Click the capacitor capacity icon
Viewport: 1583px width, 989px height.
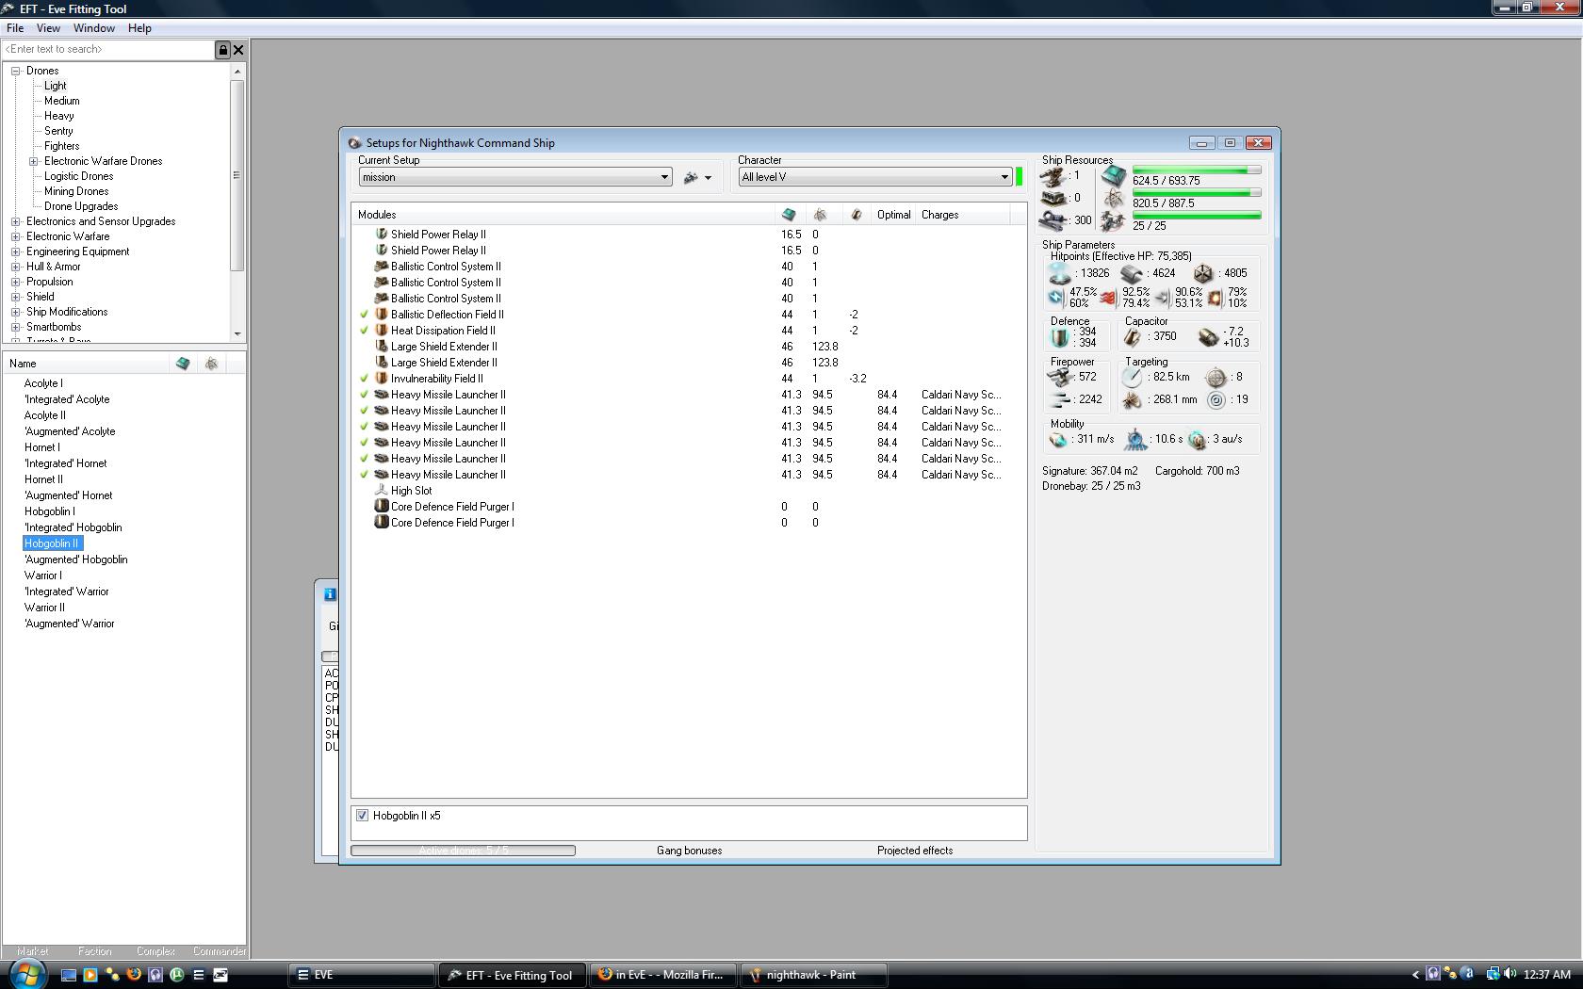[1132, 337]
